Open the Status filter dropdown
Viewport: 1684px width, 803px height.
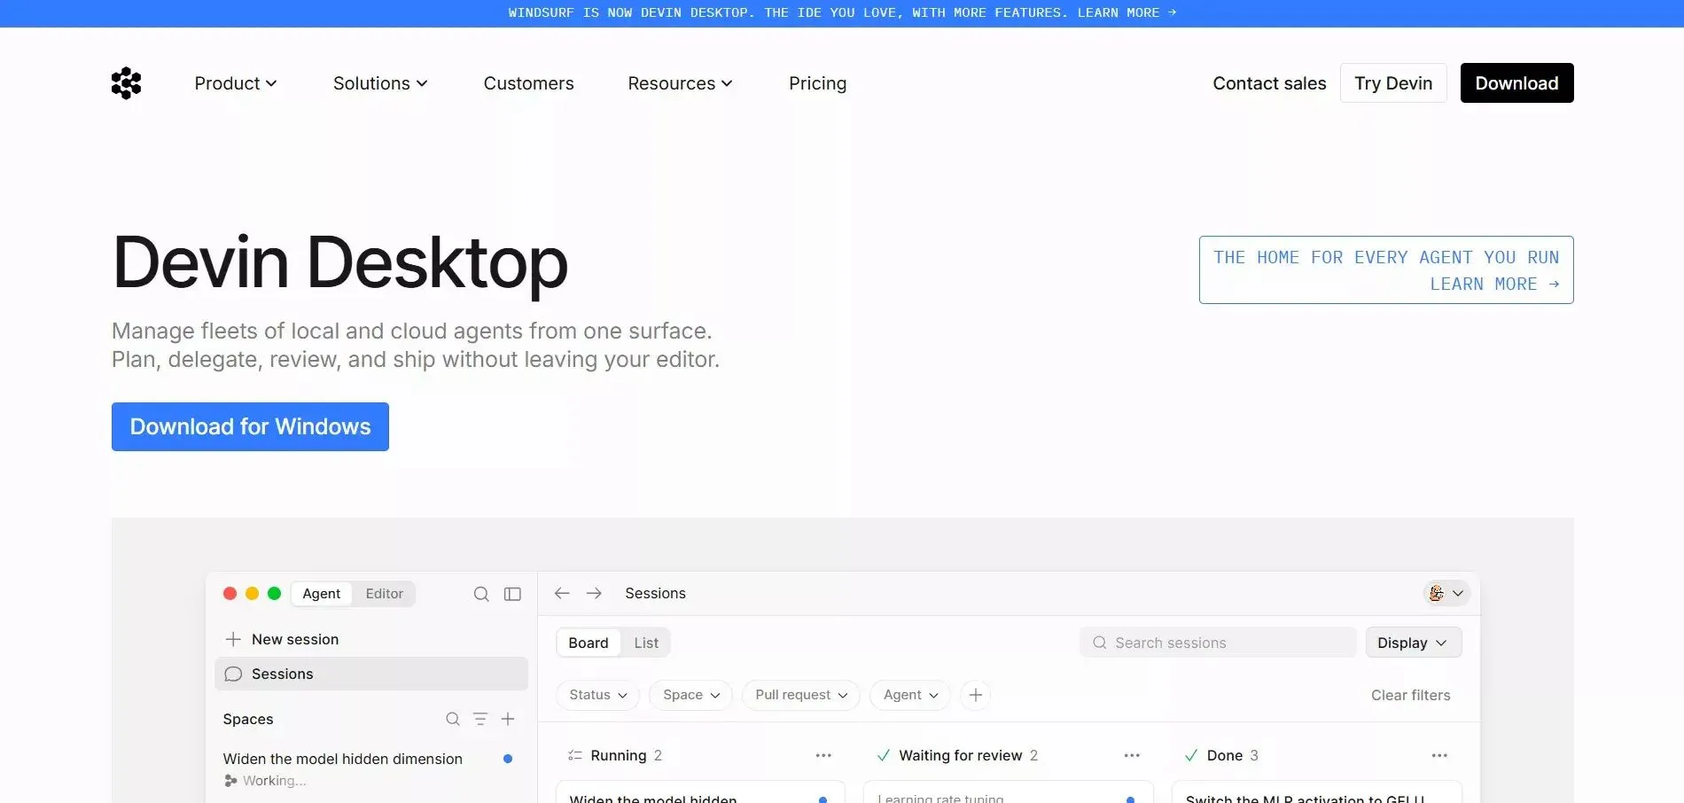click(x=598, y=695)
